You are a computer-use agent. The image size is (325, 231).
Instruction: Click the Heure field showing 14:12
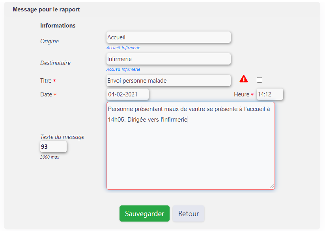(x=270, y=94)
